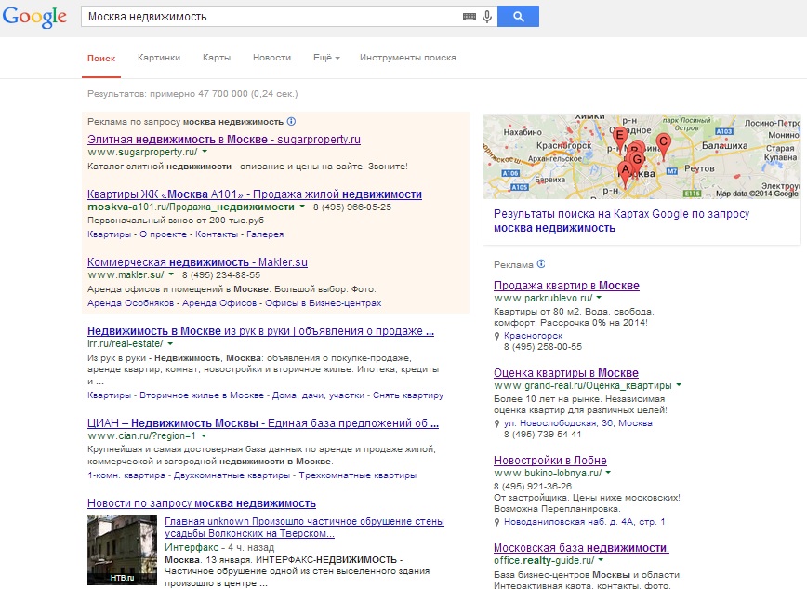Open news headline about усадьбы Волконских
This screenshot has height=589, width=807.
pyautogui.click(x=304, y=528)
